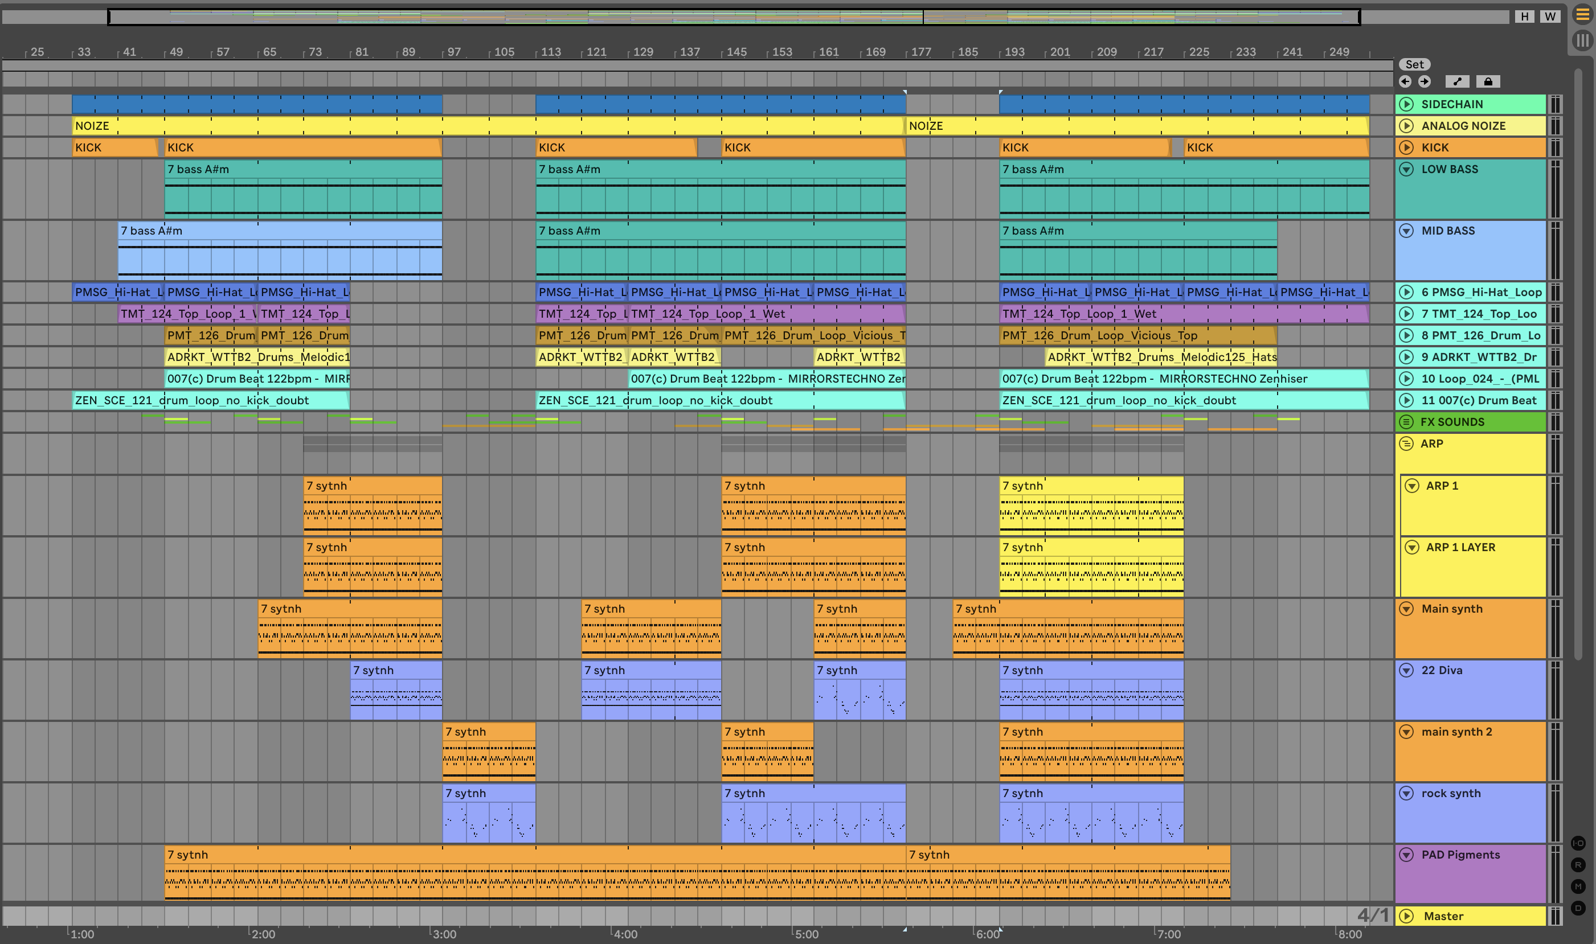The width and height of the screenshot is (1596, 944).
Task: Collapse the LOW BASS track
Action: coord(1406,169)
